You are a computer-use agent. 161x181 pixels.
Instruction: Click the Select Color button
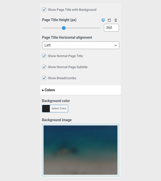click(59, 108)
